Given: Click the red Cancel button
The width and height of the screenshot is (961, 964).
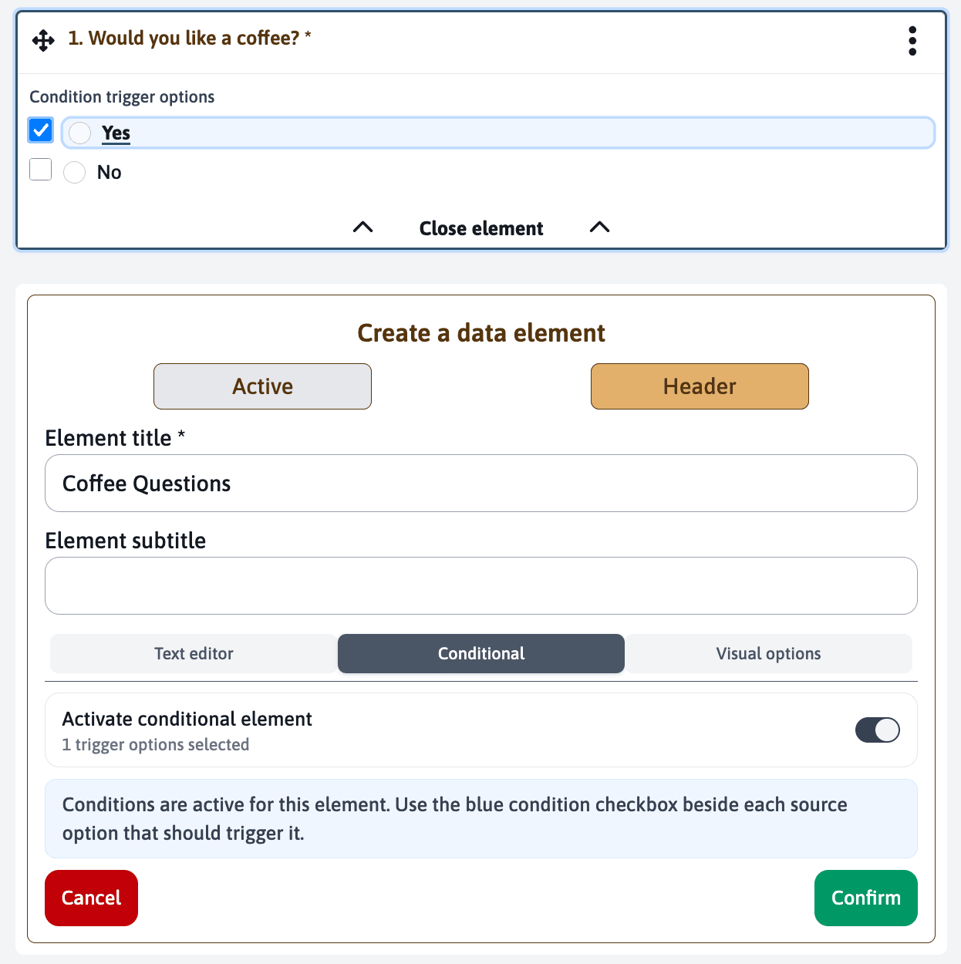Looking at the screenshot, I should coord(91,898).
